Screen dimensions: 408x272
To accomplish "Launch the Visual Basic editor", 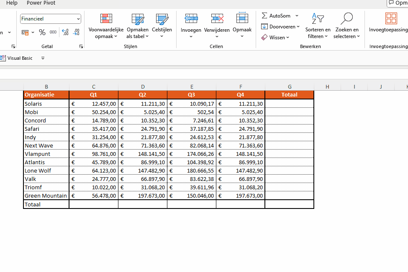I will click(x=17, y=58).
